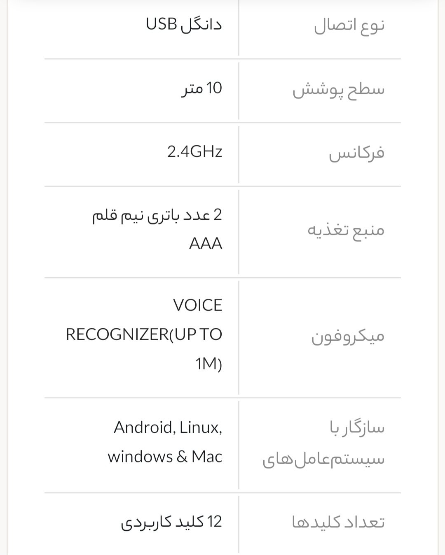Click the '1M)' text

208,364
